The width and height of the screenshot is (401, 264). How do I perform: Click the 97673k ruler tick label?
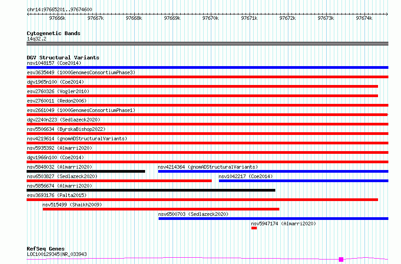(x=326, y=18)
